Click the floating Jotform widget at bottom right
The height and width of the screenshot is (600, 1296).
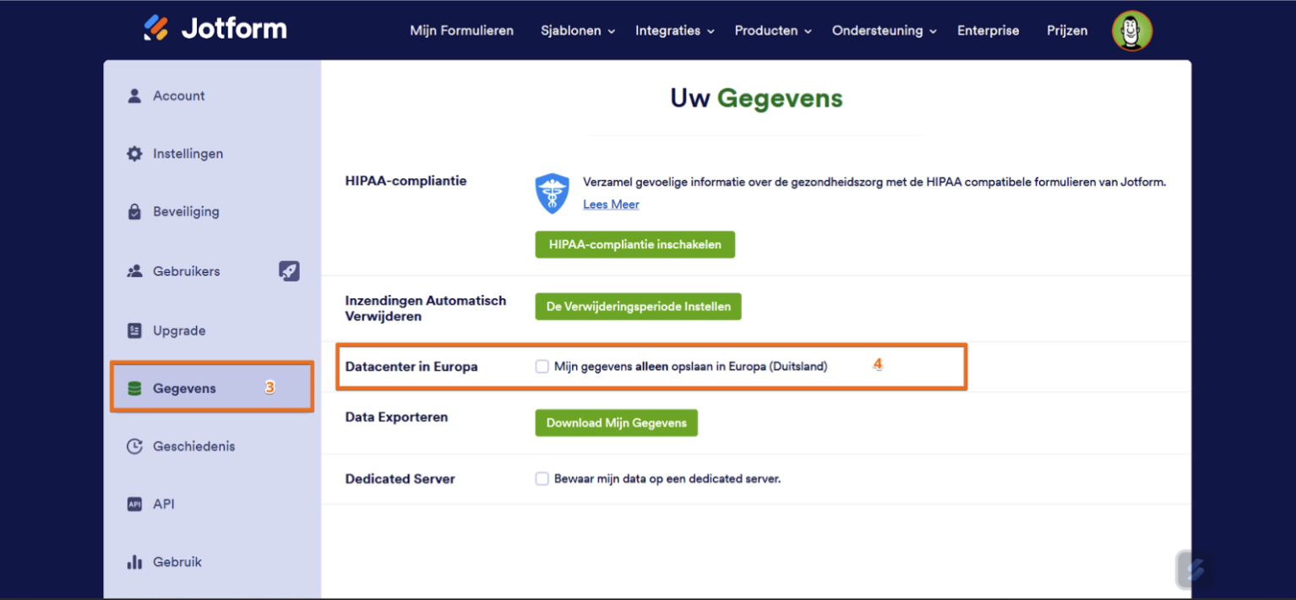pyautogui.click(x=1195, y=570)
